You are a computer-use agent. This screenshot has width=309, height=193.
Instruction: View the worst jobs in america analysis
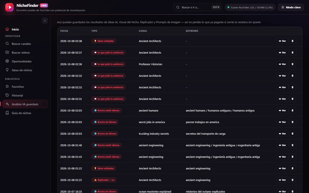282,122
